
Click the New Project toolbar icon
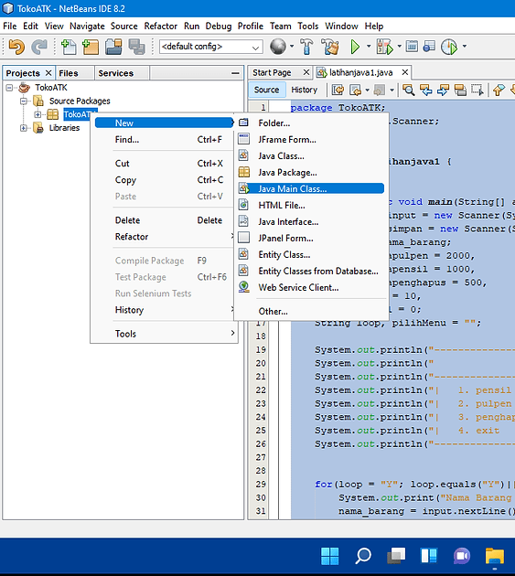click(91, 47)
